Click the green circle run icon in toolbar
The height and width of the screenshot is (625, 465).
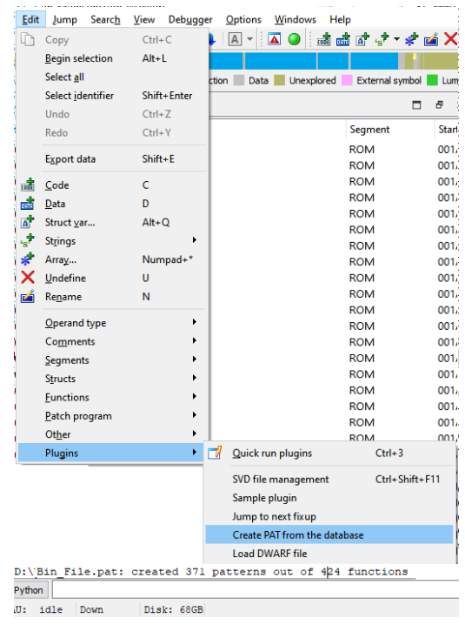click(294, 39)
